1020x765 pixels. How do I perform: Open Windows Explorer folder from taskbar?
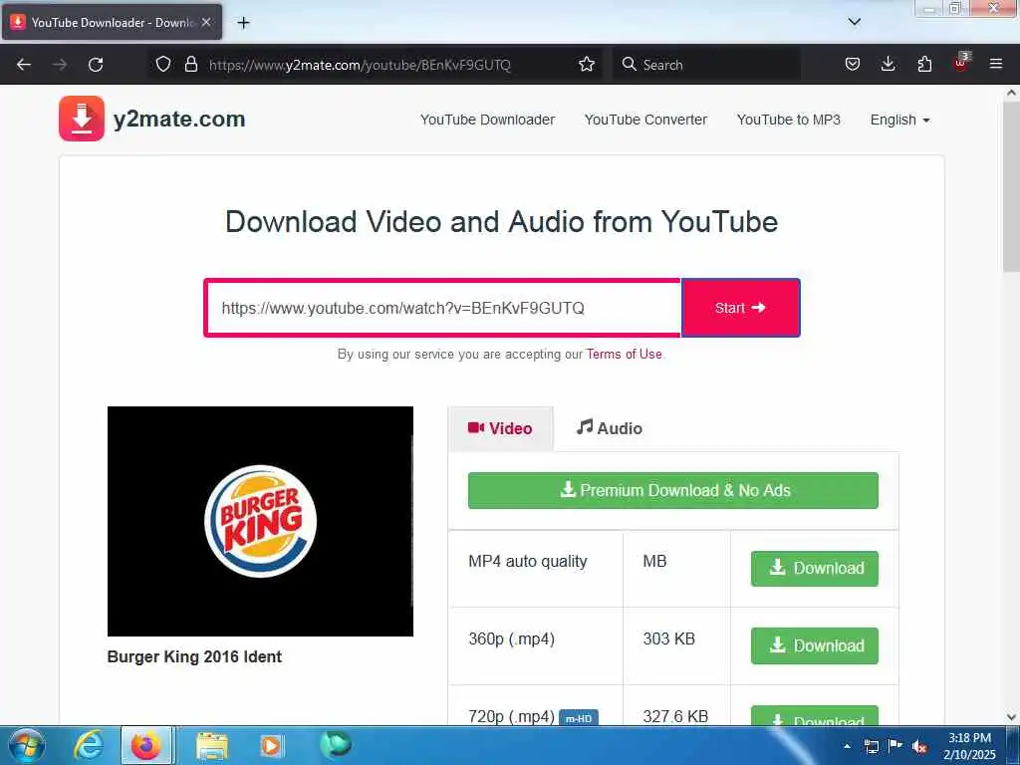211,746
